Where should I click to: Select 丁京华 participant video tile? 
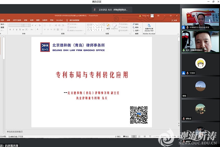click(200, 65)
